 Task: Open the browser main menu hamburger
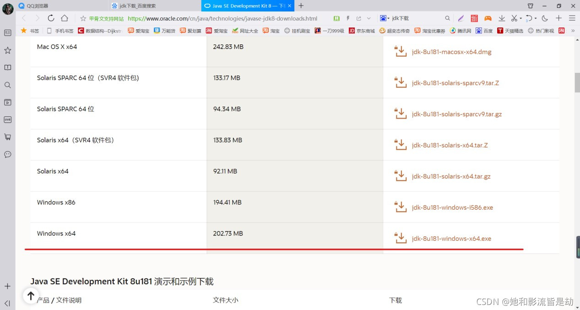click(x=572, y=18)
